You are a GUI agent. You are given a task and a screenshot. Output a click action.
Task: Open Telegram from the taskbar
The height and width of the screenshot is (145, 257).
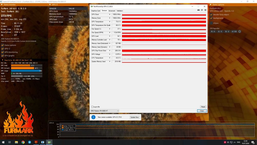click(30, 142)
